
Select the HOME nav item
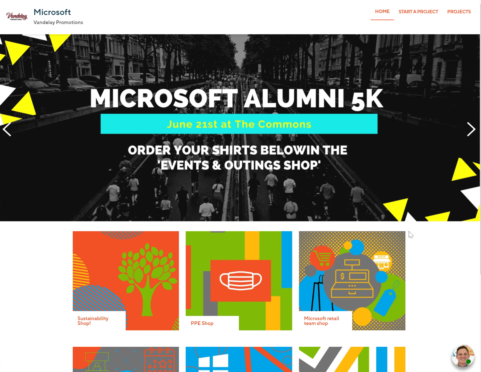click(x=382, y=12)
